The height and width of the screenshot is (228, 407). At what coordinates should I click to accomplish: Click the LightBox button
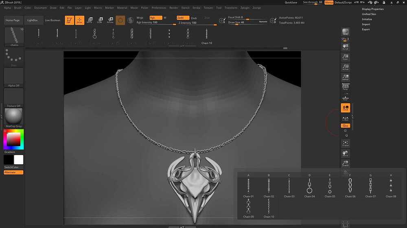tap(33, 20)
